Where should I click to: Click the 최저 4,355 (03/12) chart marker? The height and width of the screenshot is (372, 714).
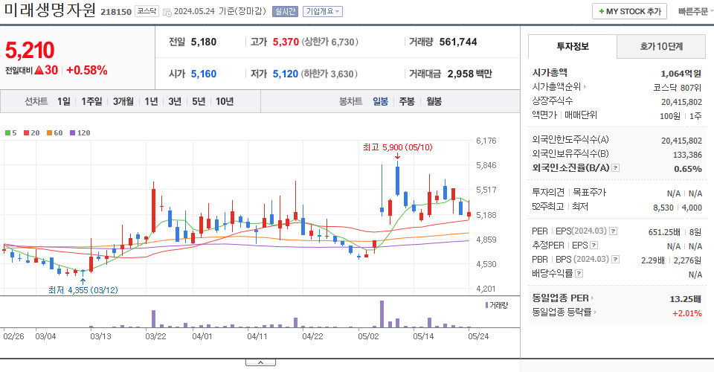(83, 290)
